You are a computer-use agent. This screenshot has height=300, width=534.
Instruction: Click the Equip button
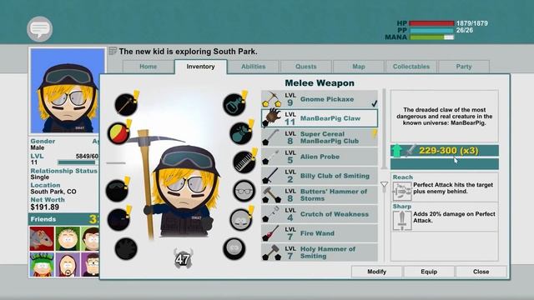[x=429, y=272]
